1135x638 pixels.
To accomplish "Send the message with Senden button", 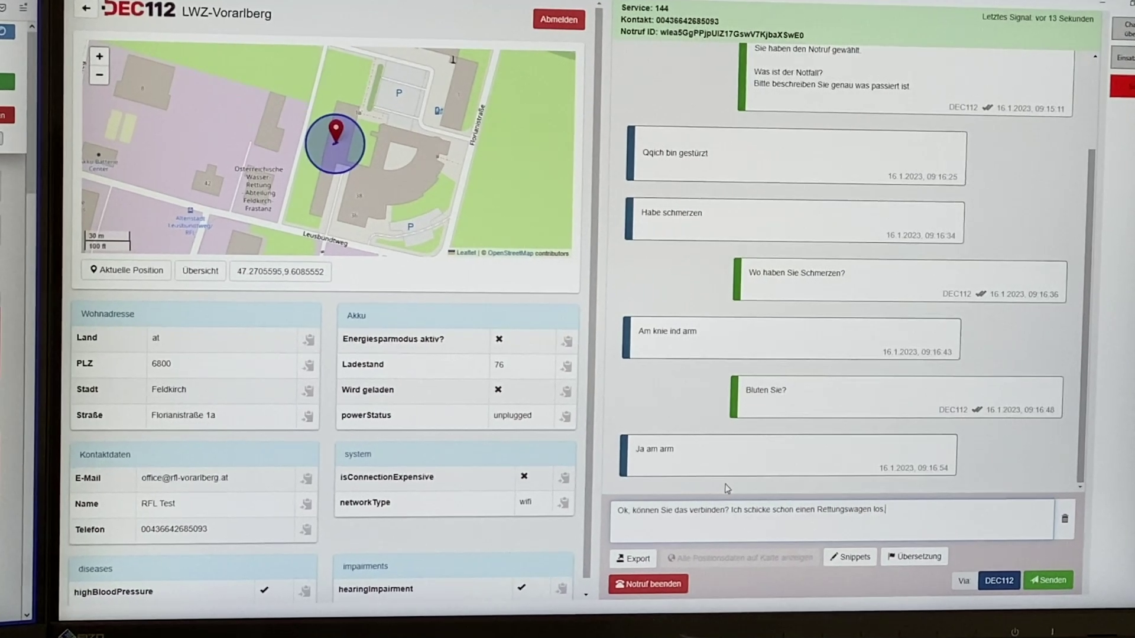I will coord(1048,580).
